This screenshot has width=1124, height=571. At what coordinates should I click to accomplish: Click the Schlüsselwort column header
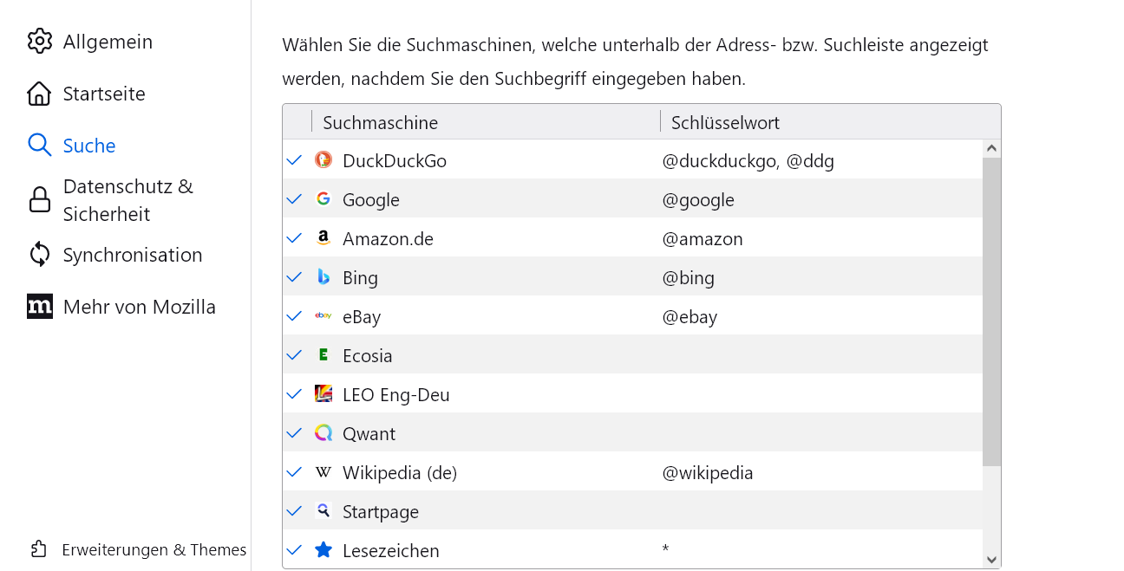pos(725,122)
